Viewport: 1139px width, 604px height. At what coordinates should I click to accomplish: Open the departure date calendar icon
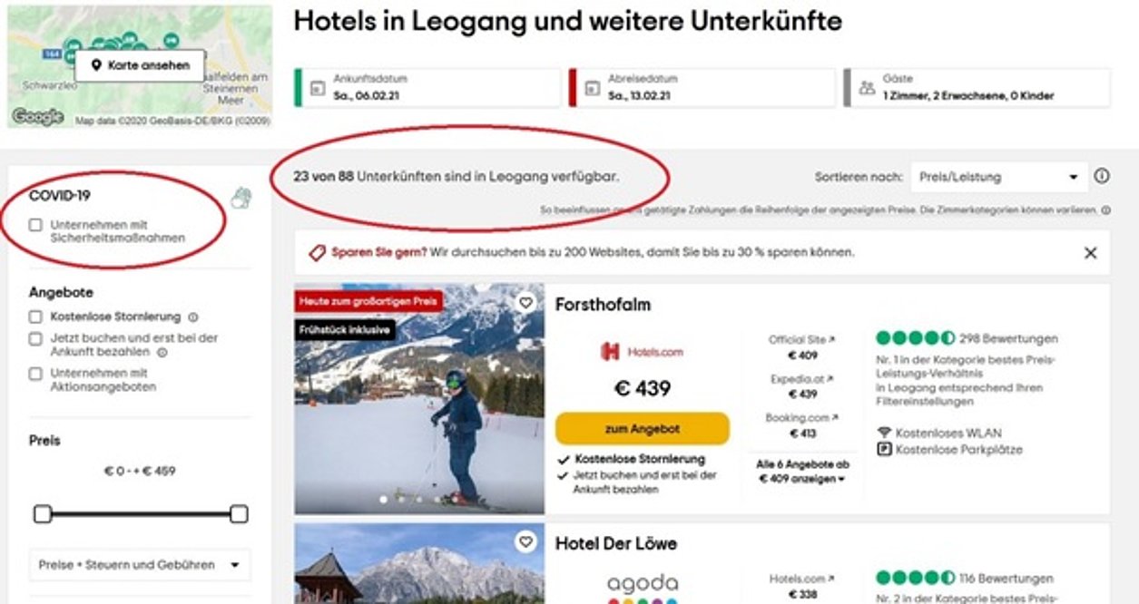pos(592,89)
